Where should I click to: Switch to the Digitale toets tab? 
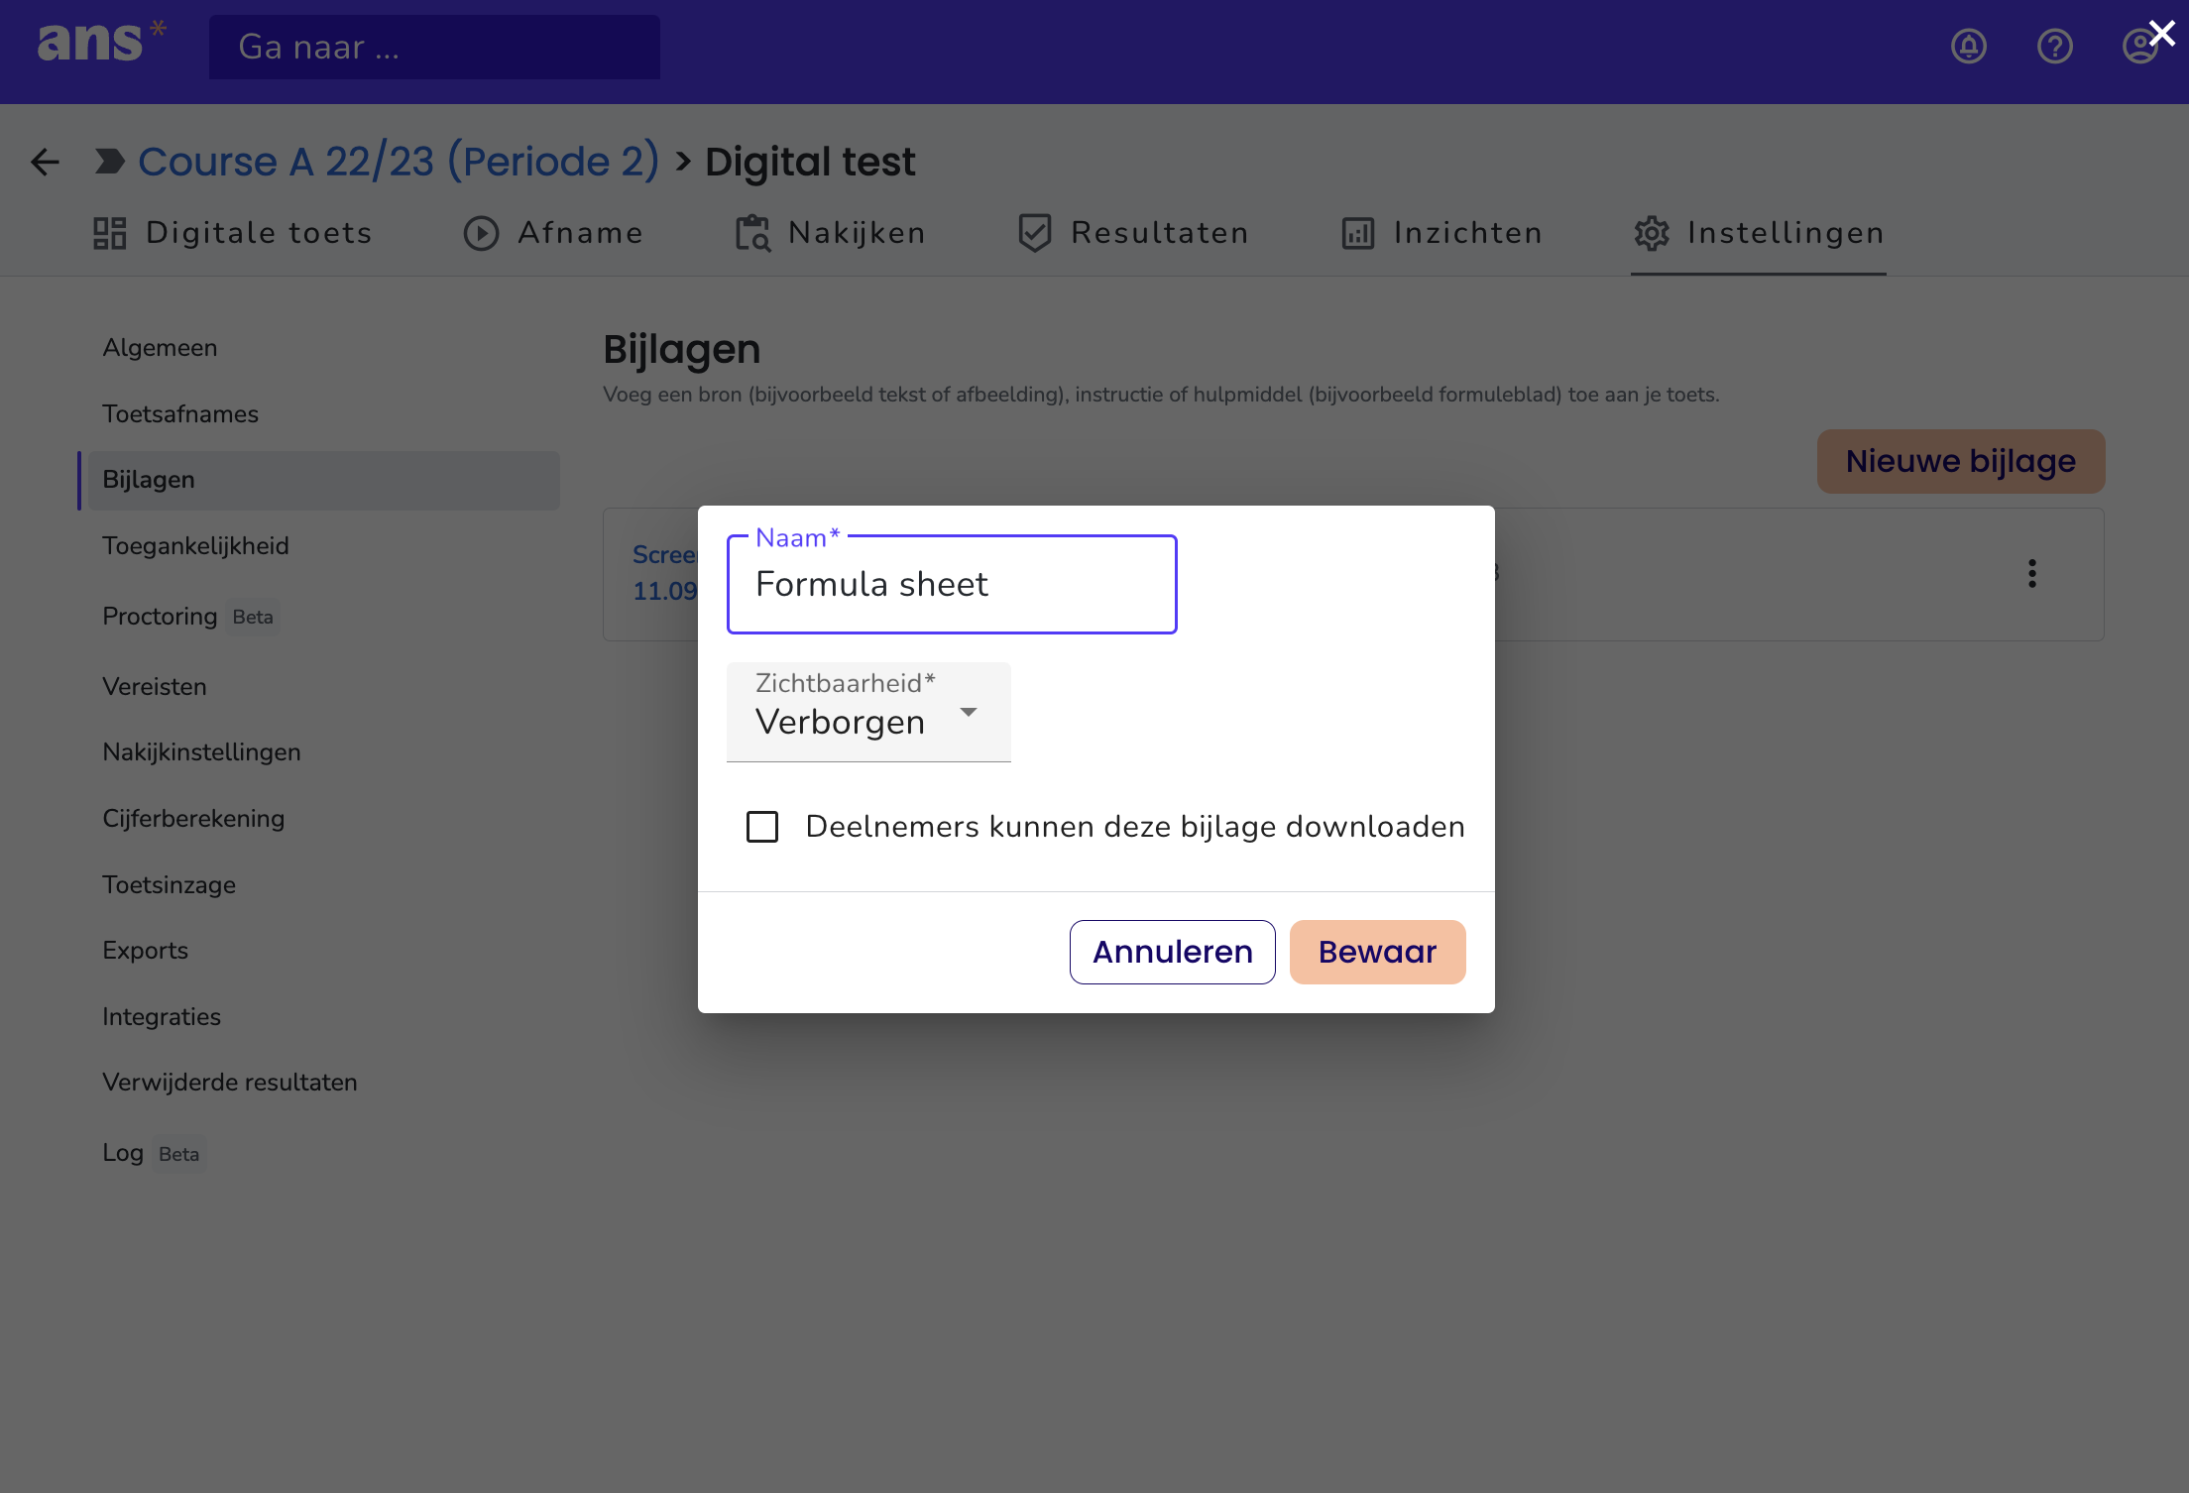point(232,233)
